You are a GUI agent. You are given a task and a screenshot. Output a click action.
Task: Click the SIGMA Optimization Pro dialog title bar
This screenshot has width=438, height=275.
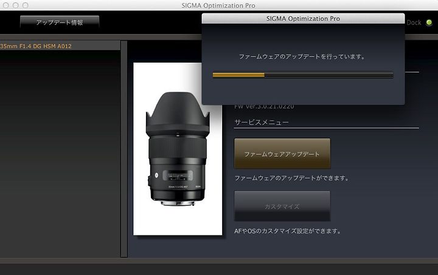303,19
